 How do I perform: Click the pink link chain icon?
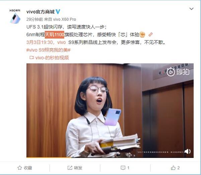tap(150, 35)
